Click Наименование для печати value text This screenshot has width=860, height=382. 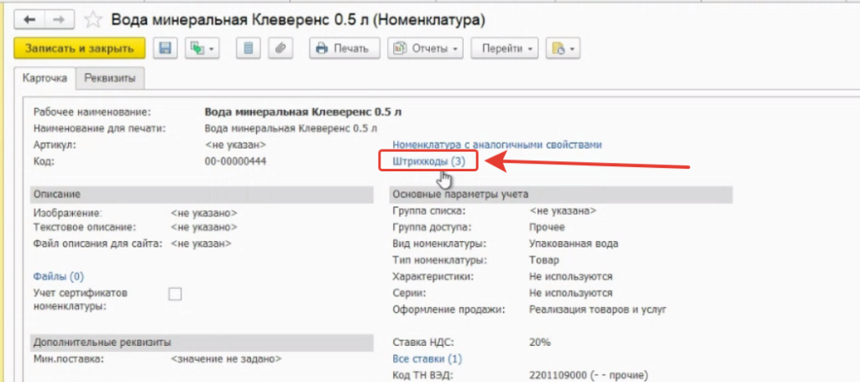[291, 129]
